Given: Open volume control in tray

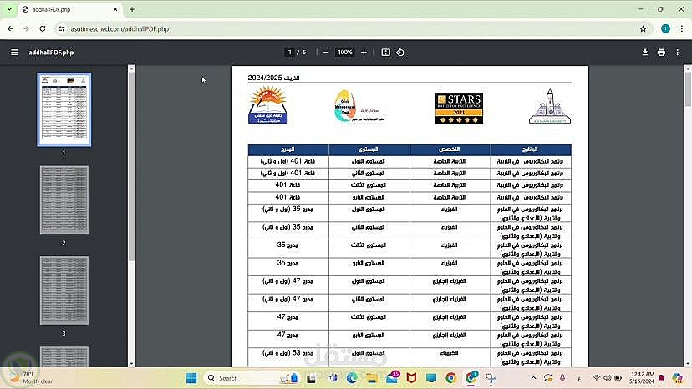Looking at the screenshot, I should point(608,378).
